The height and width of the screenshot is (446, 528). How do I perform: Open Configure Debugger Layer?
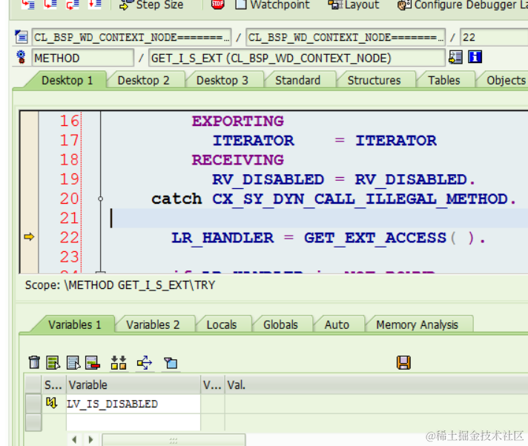click(x=462, y=4)
